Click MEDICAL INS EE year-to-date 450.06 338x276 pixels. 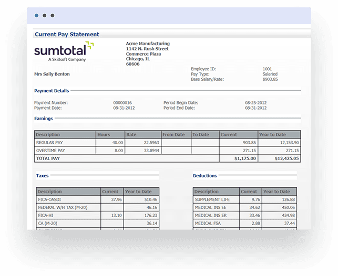click(288, 208)
